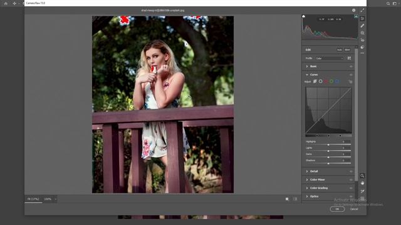Image resolution: width=401 pixels, height=225 pixels.
Task: Open Camera Raw preferences gear icon
Action: (353, 10)
